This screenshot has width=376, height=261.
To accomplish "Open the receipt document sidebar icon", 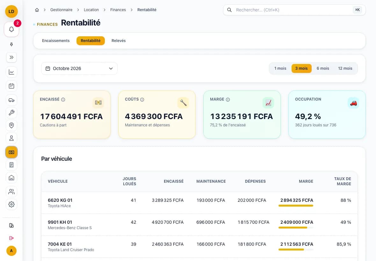I will coord(11,165).
